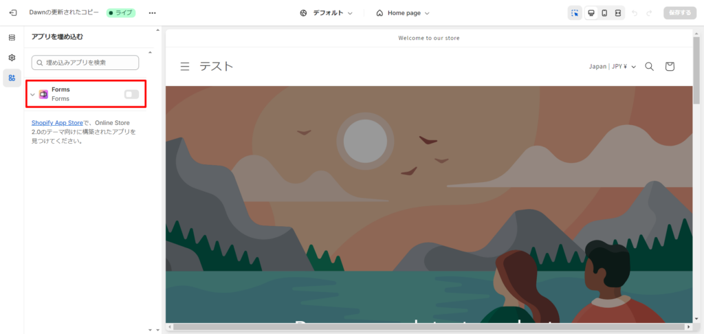Expand the Forms app embed chevron

[32, 94]
